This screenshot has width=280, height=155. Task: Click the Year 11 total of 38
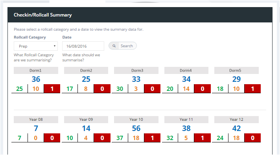[186, 128]
